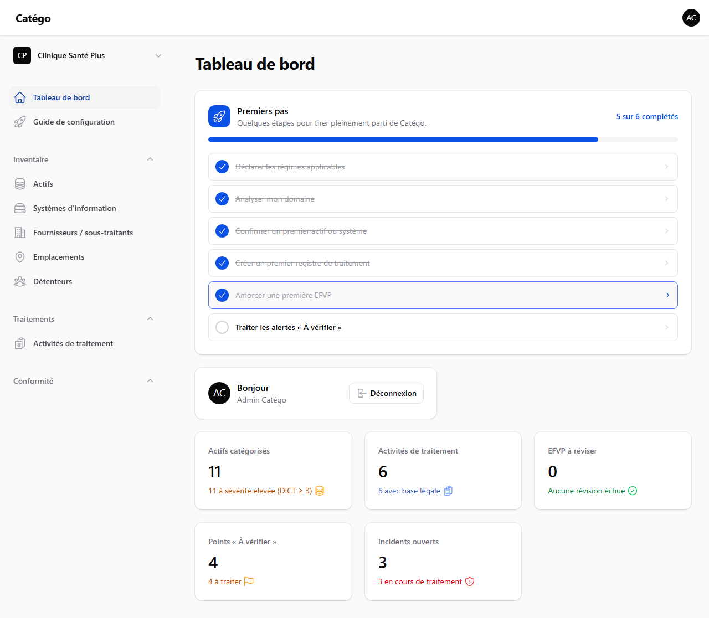Open the EFVP à réviser card
Viewport: 709px width, 618px height.
(613, 471)
